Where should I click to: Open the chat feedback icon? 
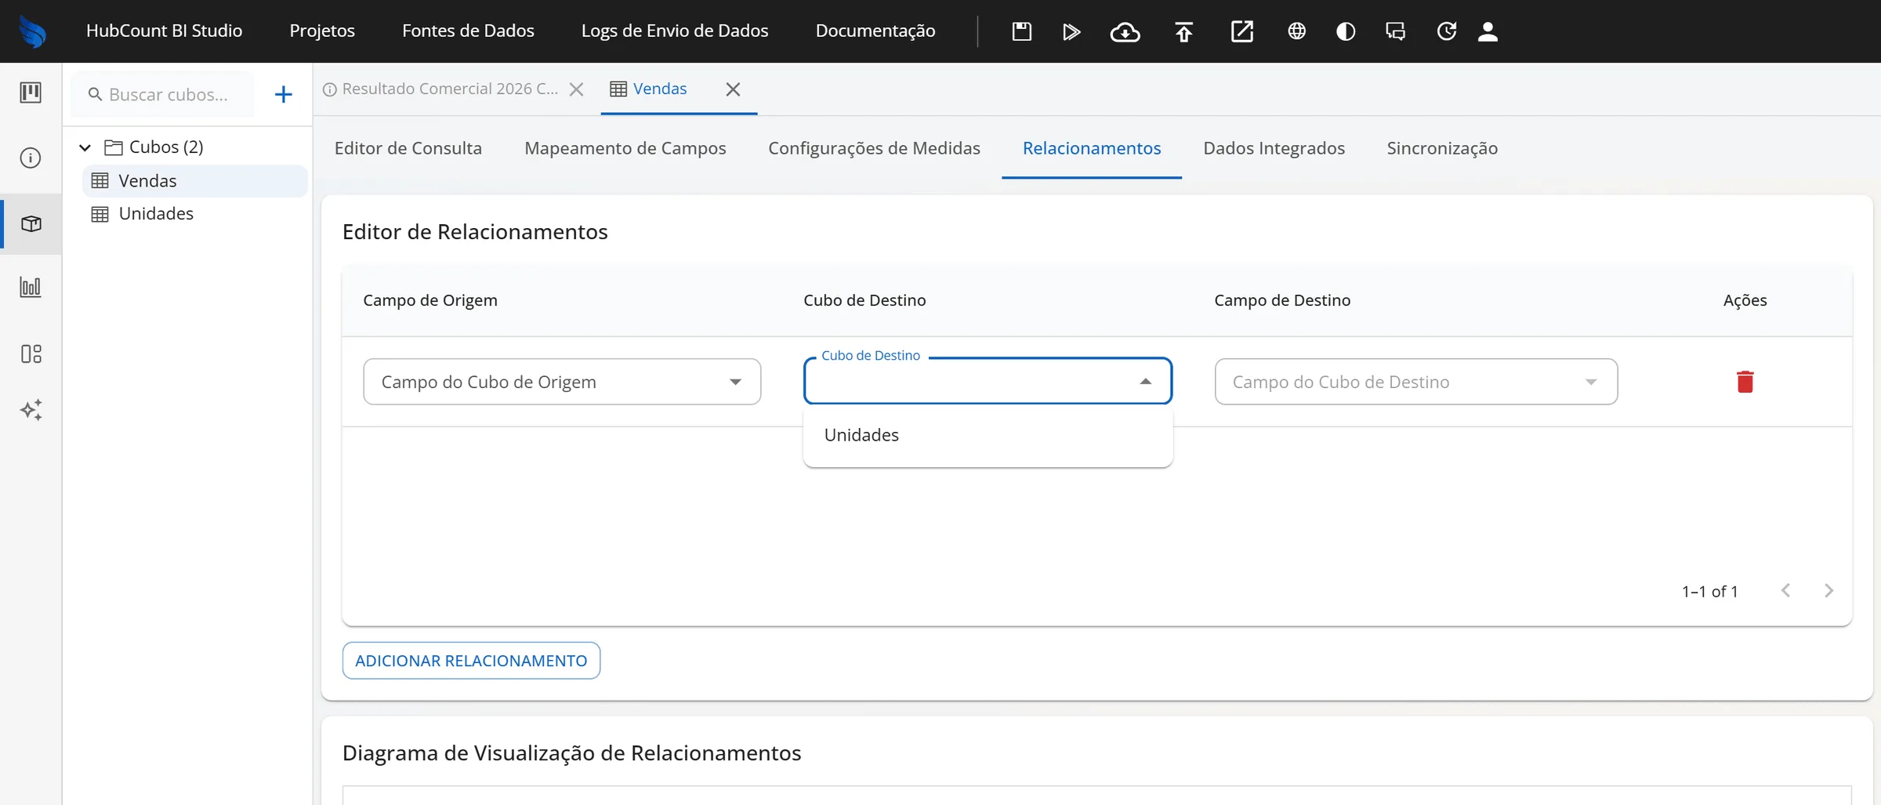point(1395,31)
